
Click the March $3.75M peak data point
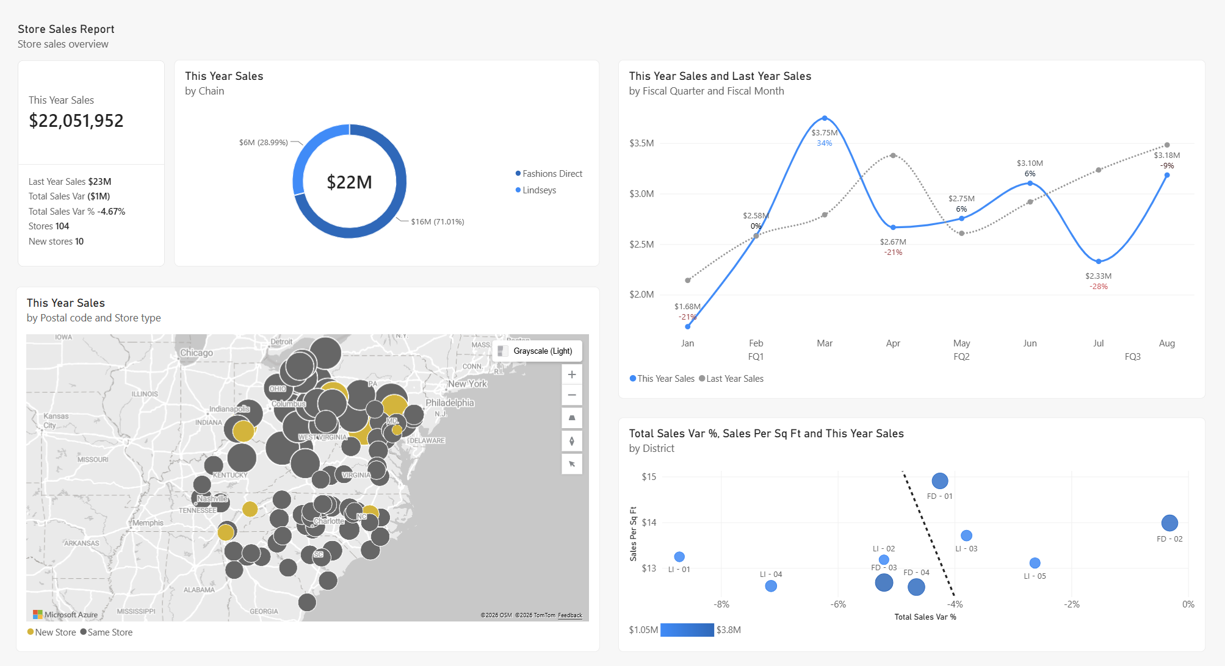[x=825, y=118]
